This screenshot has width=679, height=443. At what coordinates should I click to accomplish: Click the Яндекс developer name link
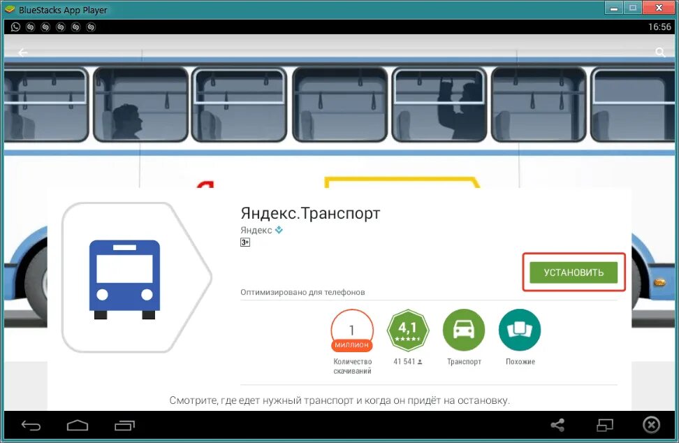coord(256,230)
